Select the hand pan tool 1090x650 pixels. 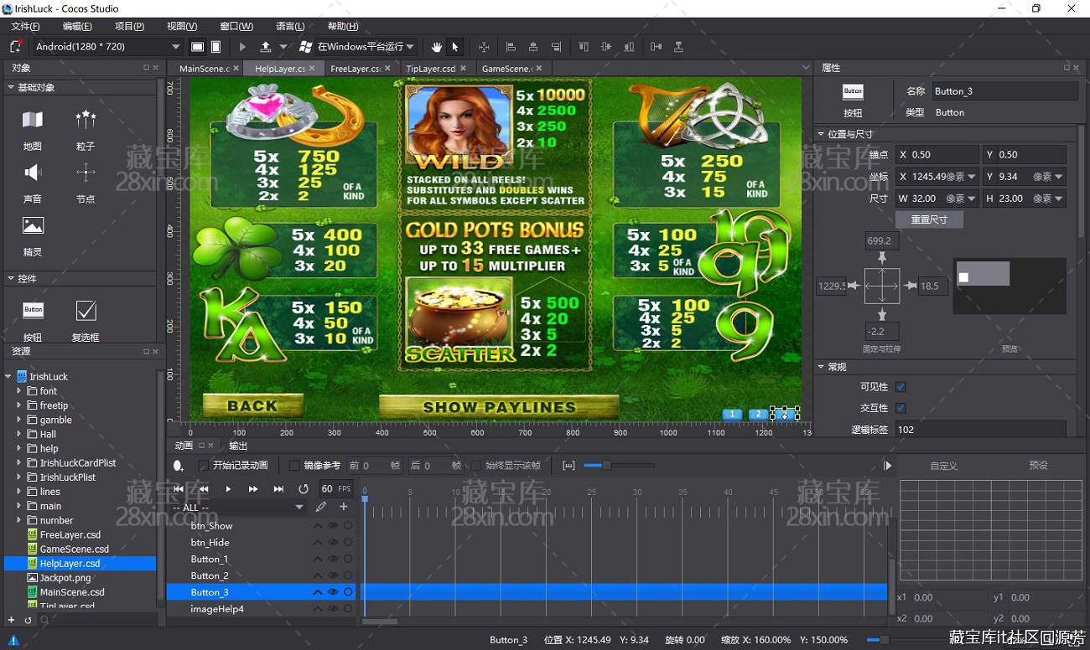(436, 47)
